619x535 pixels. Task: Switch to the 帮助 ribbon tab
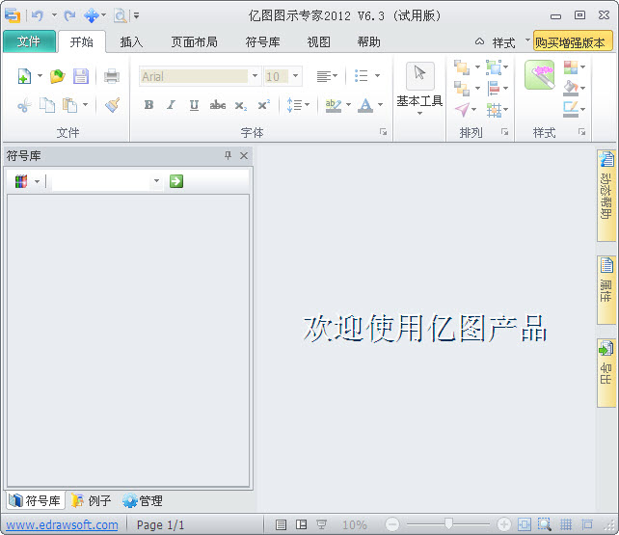click(368, 41)
